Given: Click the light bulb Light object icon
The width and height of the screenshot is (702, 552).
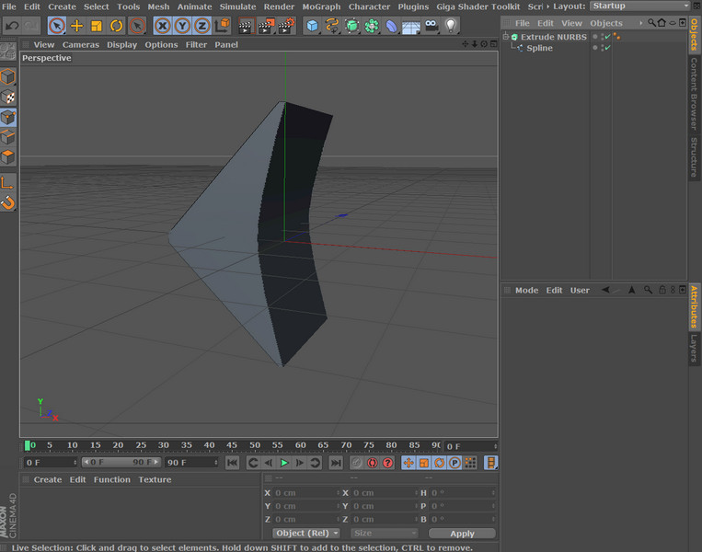Looking at the screenshot, I should tap(451, 26).
